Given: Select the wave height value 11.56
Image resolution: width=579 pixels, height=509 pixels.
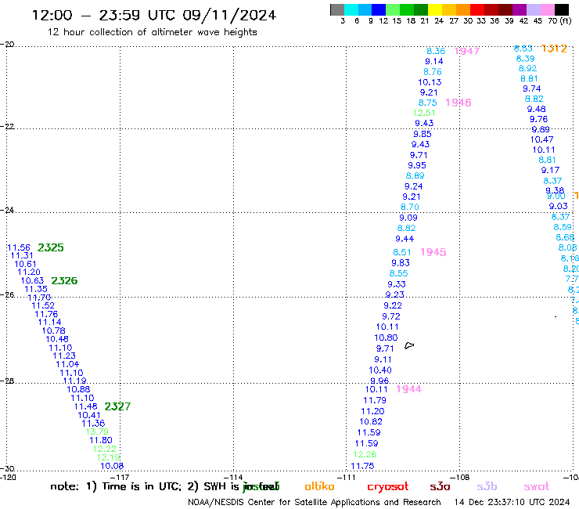Looking at the screenshot, I should (x=19, y=248).
